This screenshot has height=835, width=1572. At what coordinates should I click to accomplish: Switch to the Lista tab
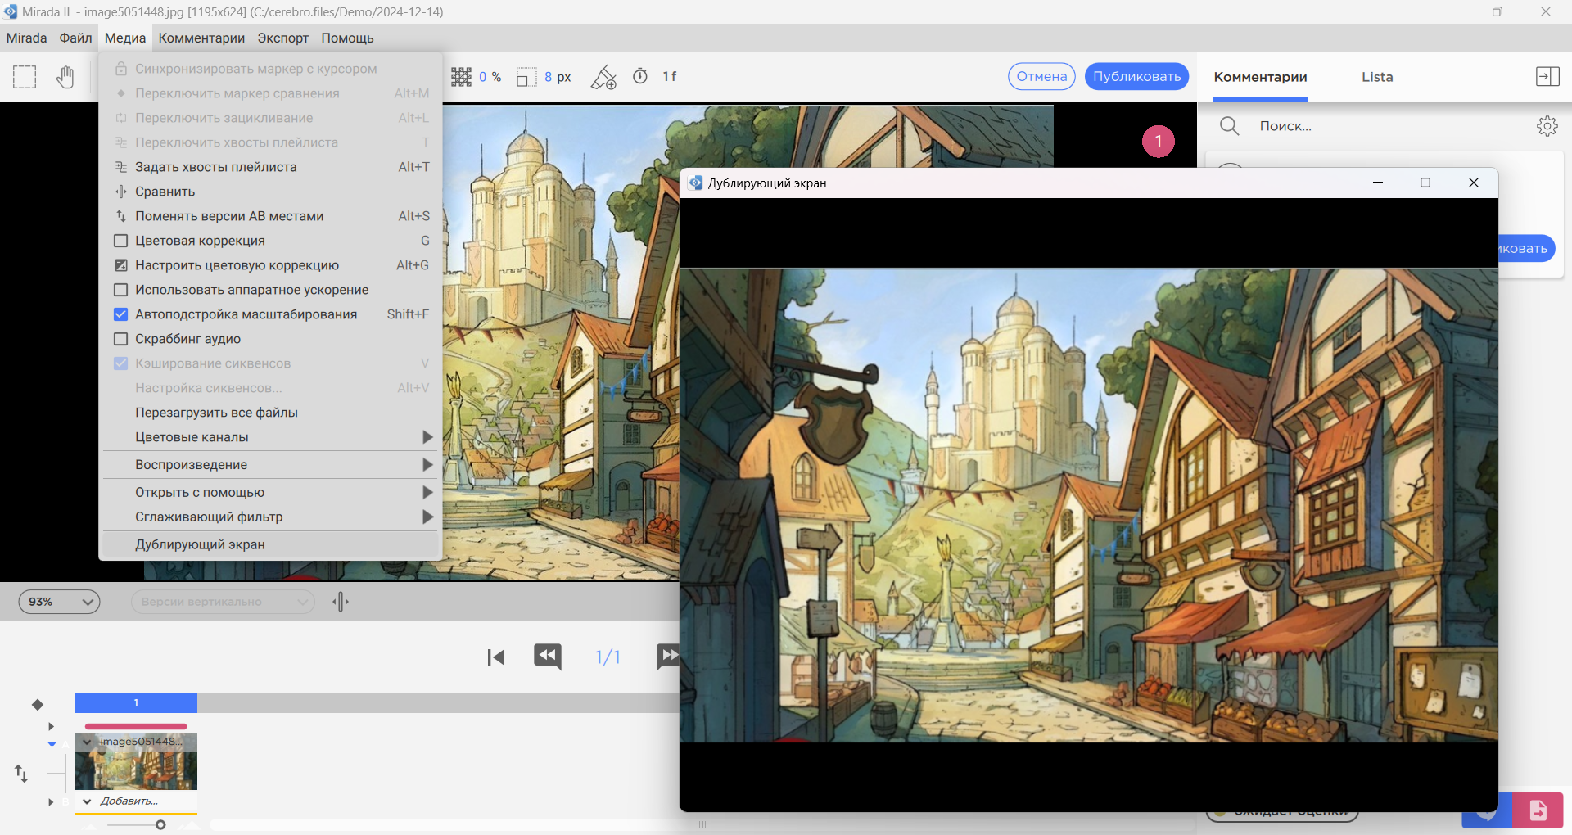click(1377, 77)
